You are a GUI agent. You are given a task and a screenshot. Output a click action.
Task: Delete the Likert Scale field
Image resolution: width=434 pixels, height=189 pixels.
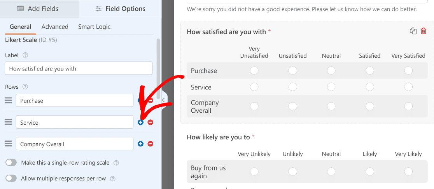pyautogui.click(x=423, y=31)
